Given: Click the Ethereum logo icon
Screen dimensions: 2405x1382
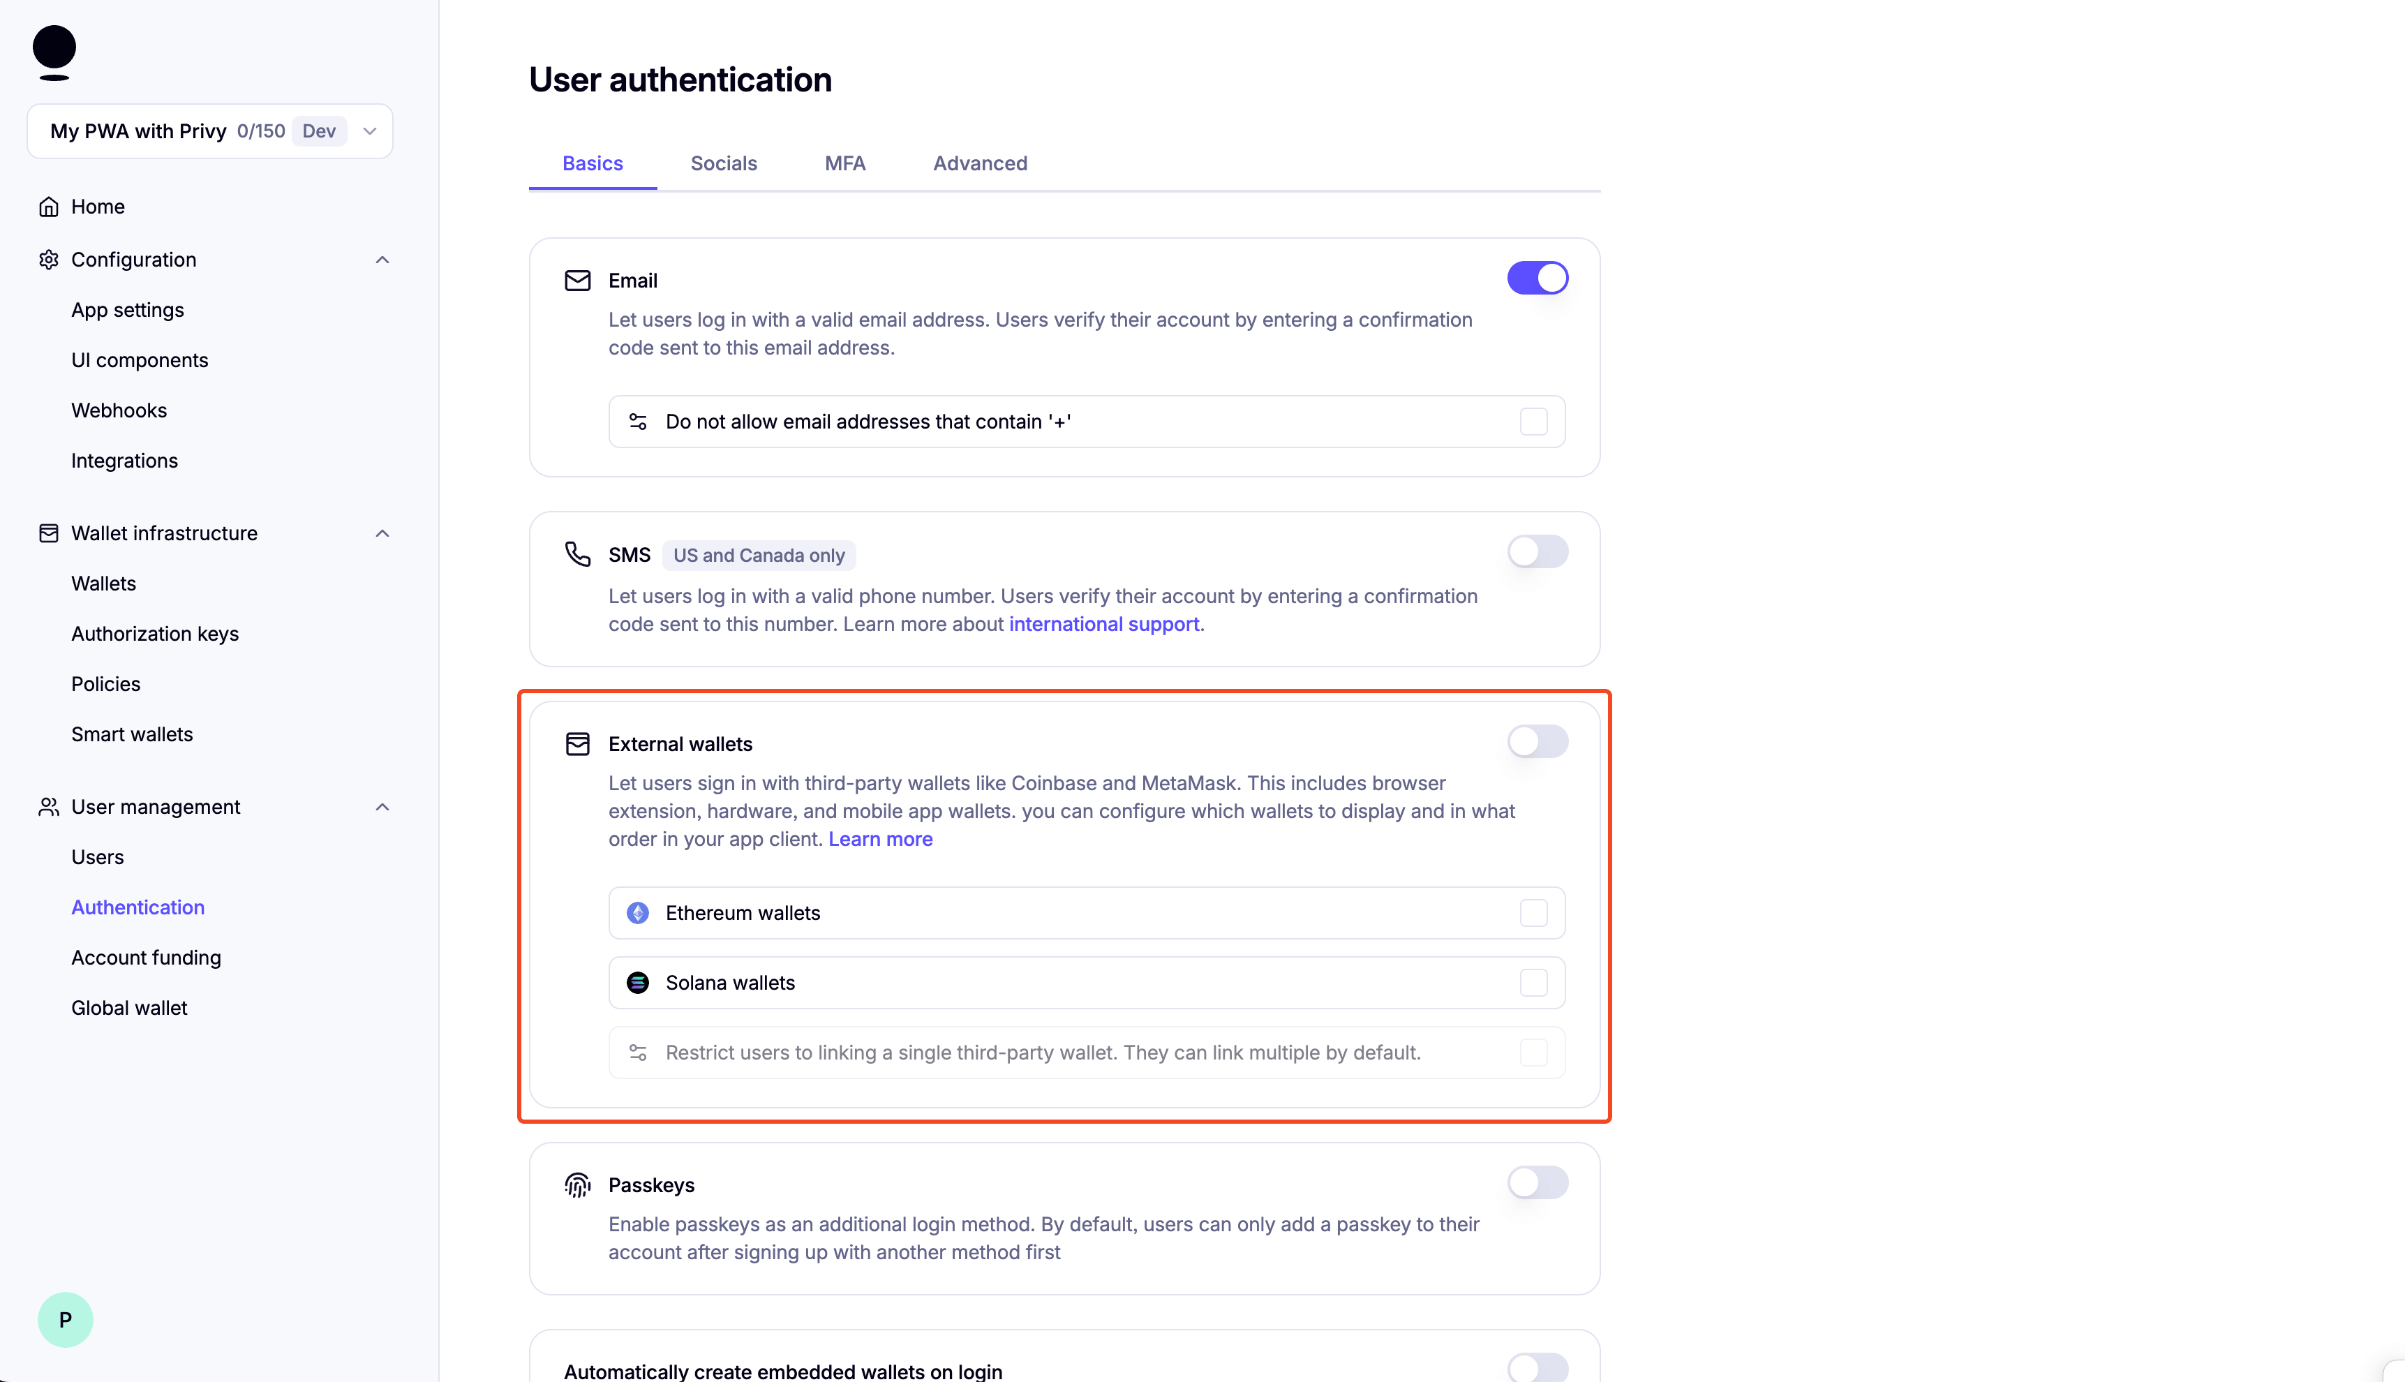Looking at the screenshot, I should pyautogui.click(x=638, y=912).
